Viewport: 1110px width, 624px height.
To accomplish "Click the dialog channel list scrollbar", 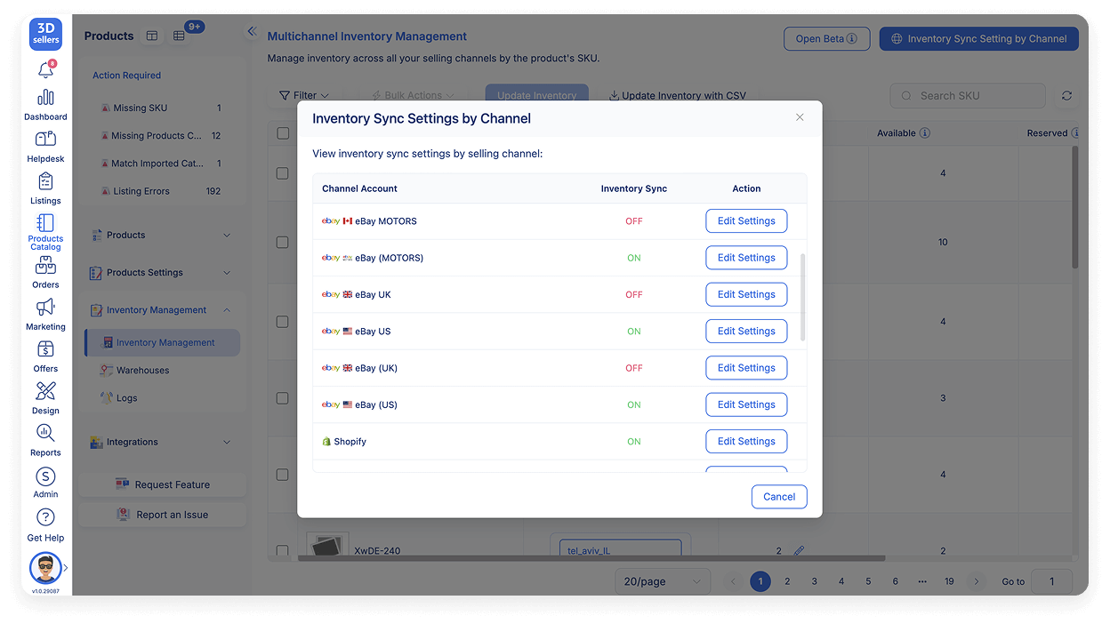I will point(803,297).
